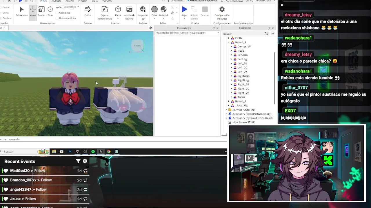The height and width of the screenshot is (208, 371).
Task: Switch to the VISTA tab
Action: (95, 1)
